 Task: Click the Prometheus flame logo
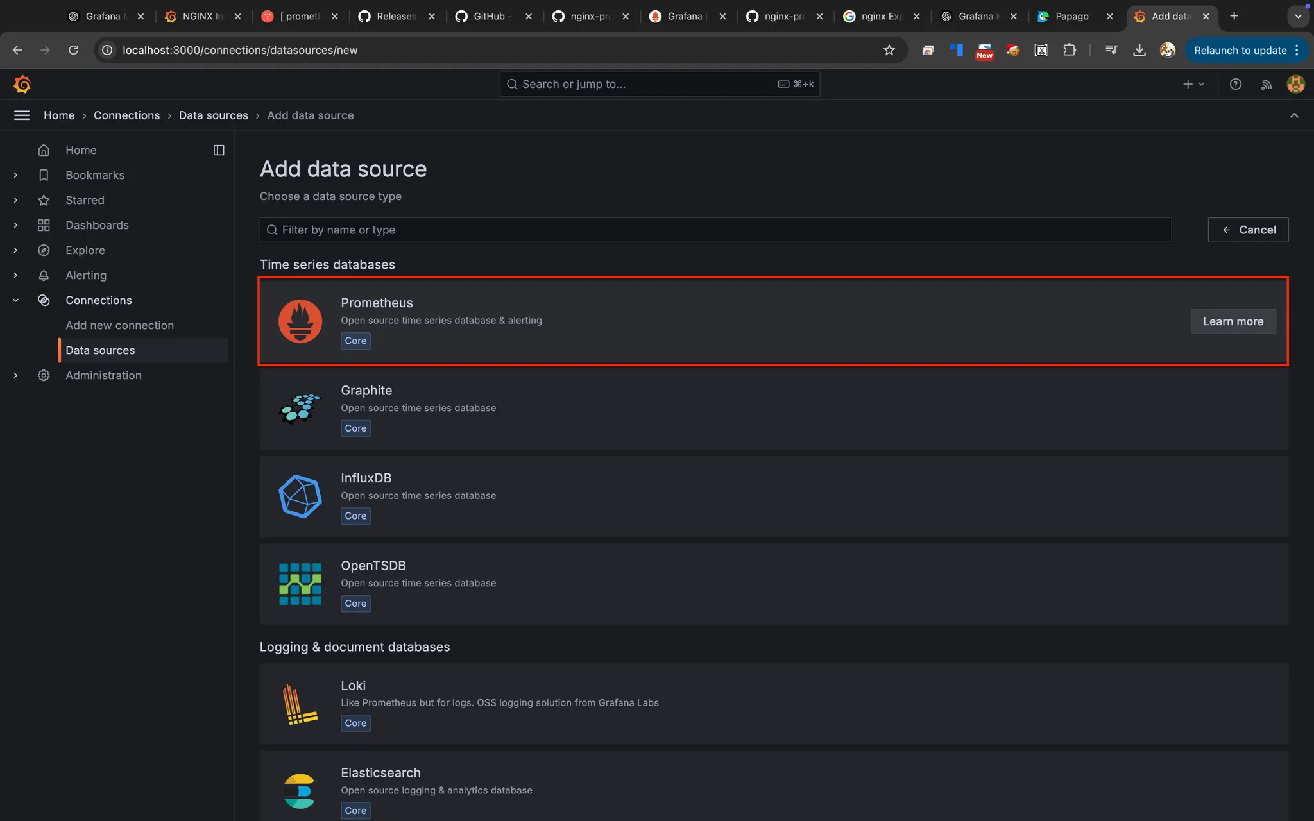[300, 321]
